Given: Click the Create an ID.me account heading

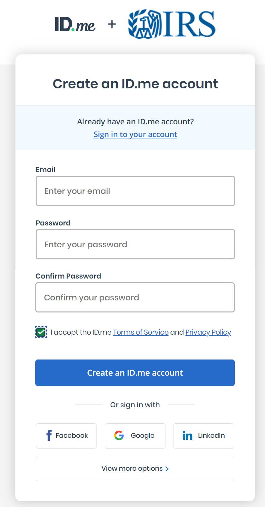Looking at the screenshot, I should point(135,84).
